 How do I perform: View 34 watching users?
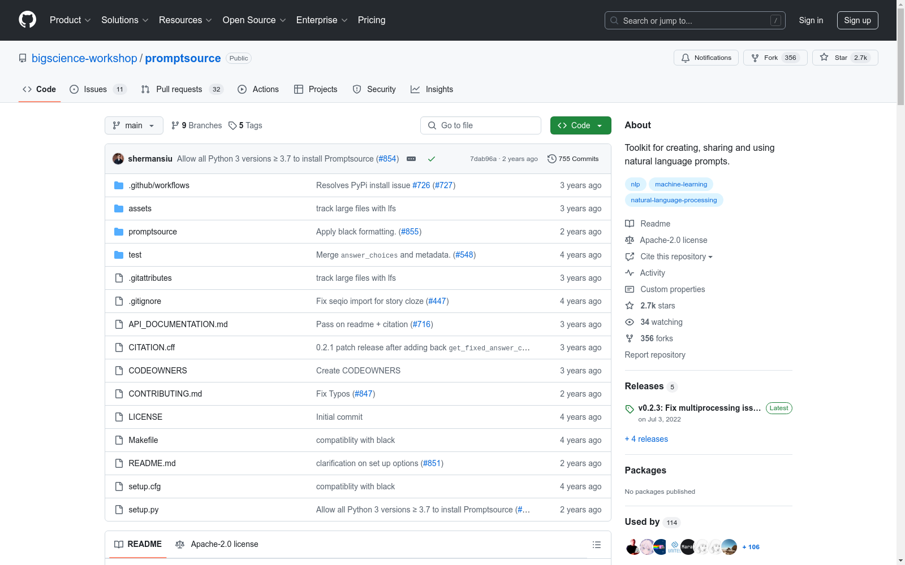click(654, 322)
